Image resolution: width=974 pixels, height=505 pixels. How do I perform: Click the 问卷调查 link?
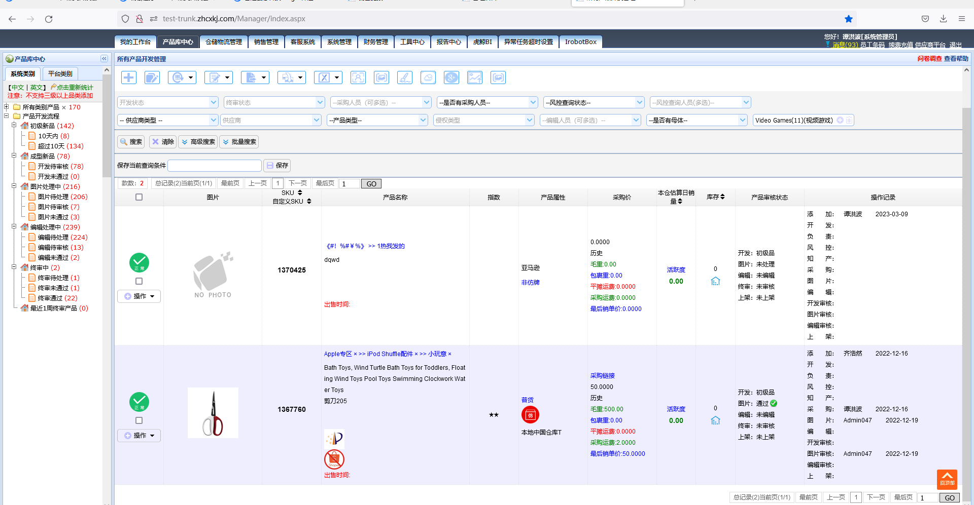[929, 59]
